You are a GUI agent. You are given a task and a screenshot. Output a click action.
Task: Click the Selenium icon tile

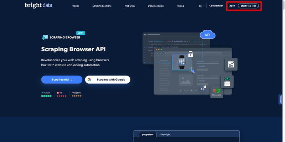coord(230,65)
